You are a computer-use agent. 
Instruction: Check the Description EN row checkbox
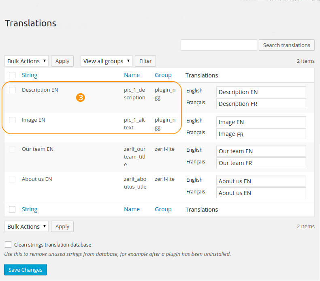tap(12, 90)
